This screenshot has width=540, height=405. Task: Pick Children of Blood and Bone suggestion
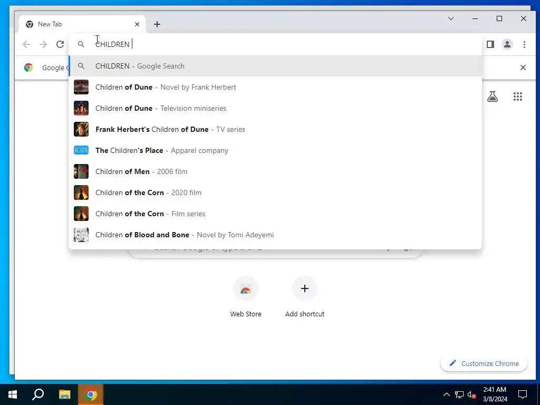coord(275,235)
